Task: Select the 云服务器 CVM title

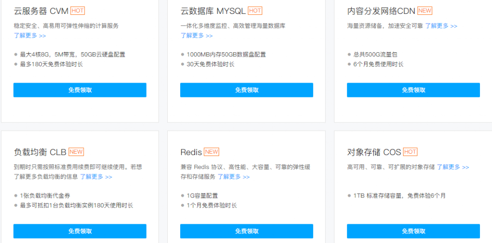Action: (41, 12)
